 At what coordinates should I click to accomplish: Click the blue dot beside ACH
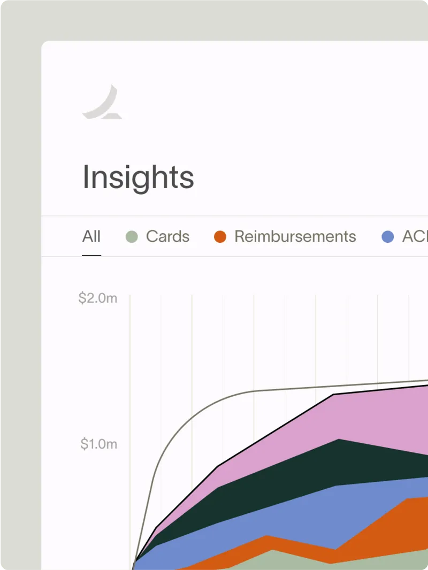[x=388, y=236]
